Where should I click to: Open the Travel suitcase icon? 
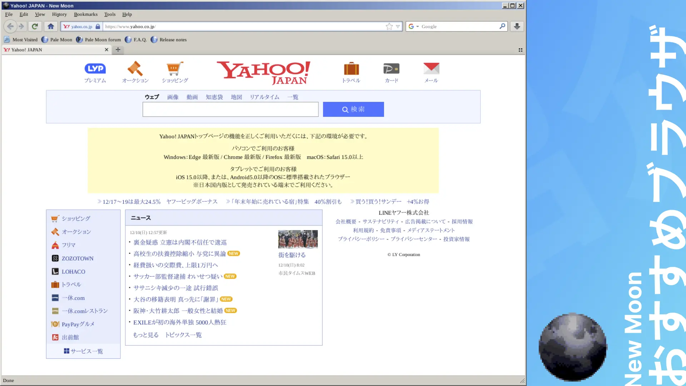click(351, 68)
